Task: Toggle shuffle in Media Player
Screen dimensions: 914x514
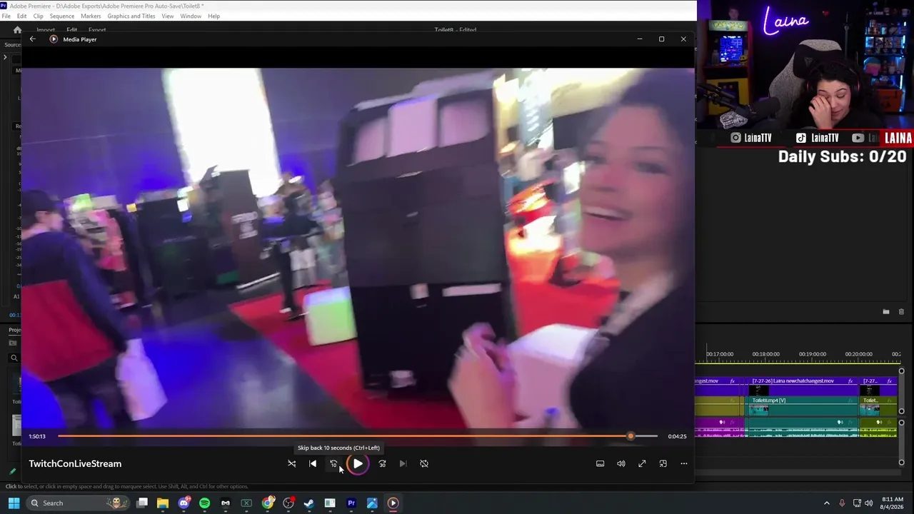Action: 291,464
